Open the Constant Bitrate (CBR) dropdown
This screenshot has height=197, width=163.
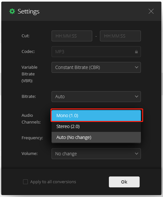[x=96, y=67]
